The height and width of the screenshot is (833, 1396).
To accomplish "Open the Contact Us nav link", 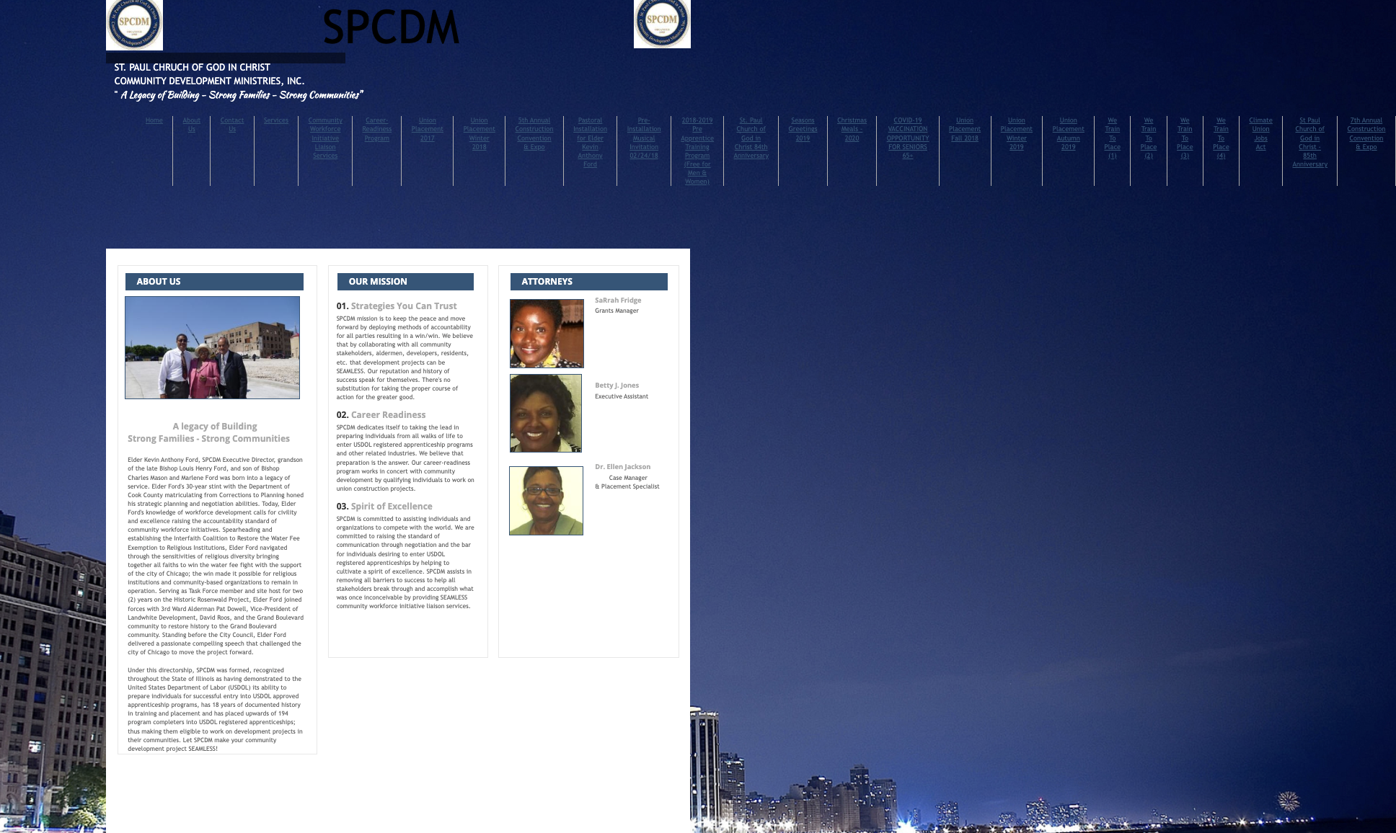I will click(232, 125).
